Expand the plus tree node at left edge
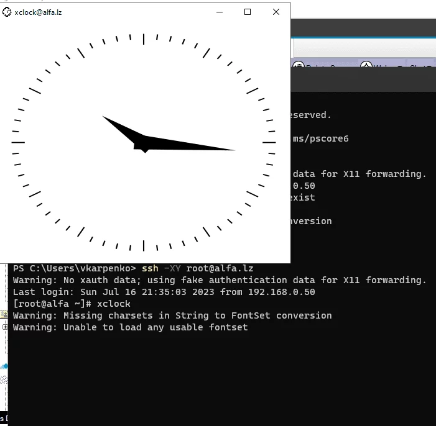This screenshot has height=426, width=436. coord(5,327)
